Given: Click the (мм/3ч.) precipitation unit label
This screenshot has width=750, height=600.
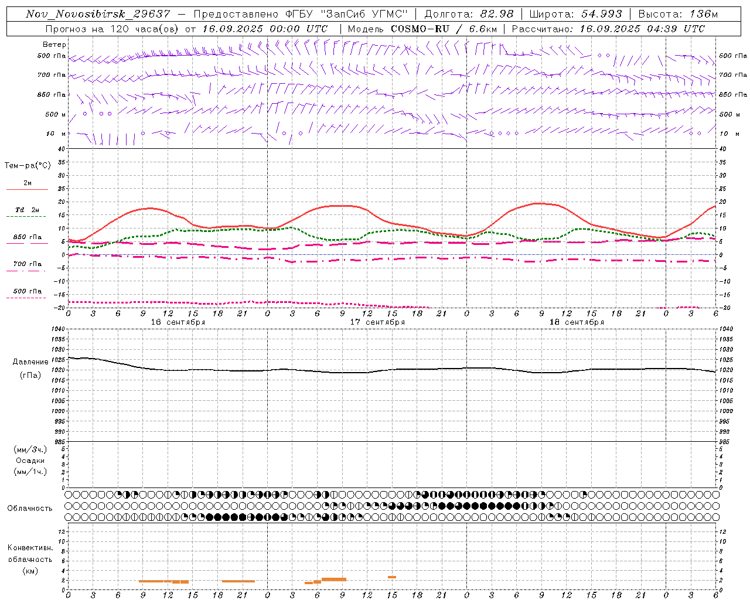Looking at the screenshot, I should (30, 449).
